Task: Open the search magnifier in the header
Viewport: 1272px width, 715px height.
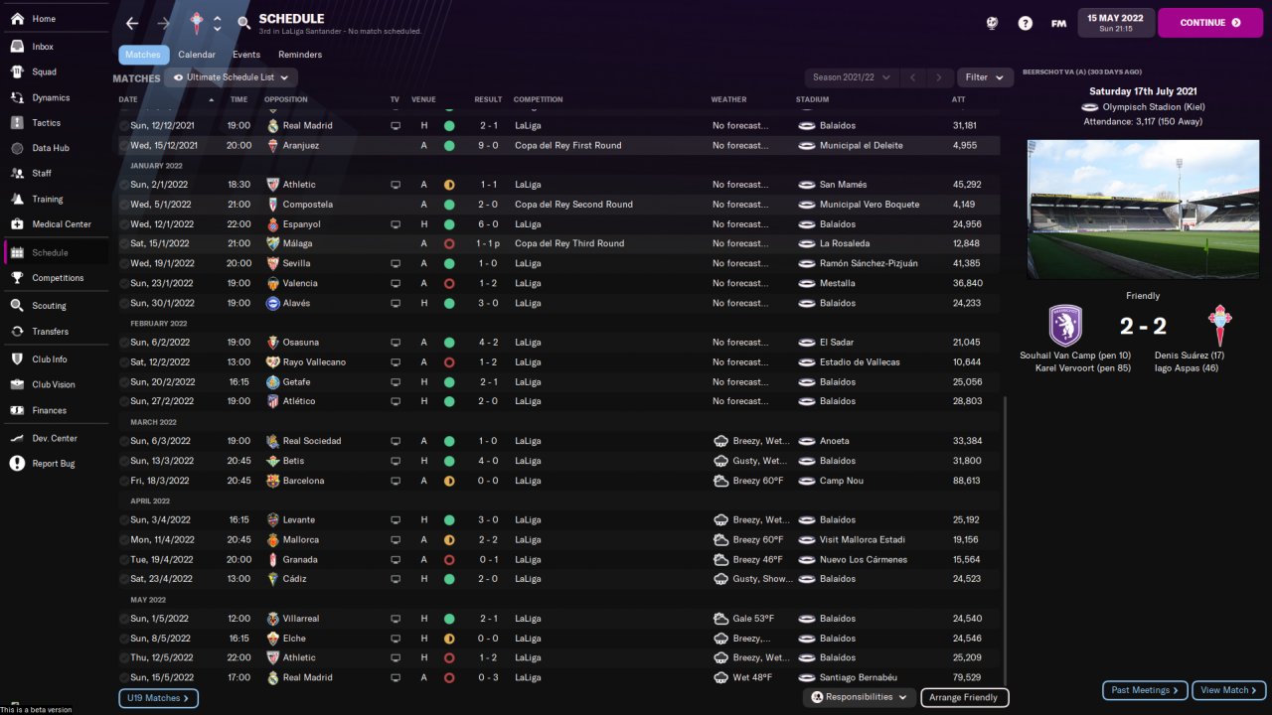Action: (x=244, y=23)
